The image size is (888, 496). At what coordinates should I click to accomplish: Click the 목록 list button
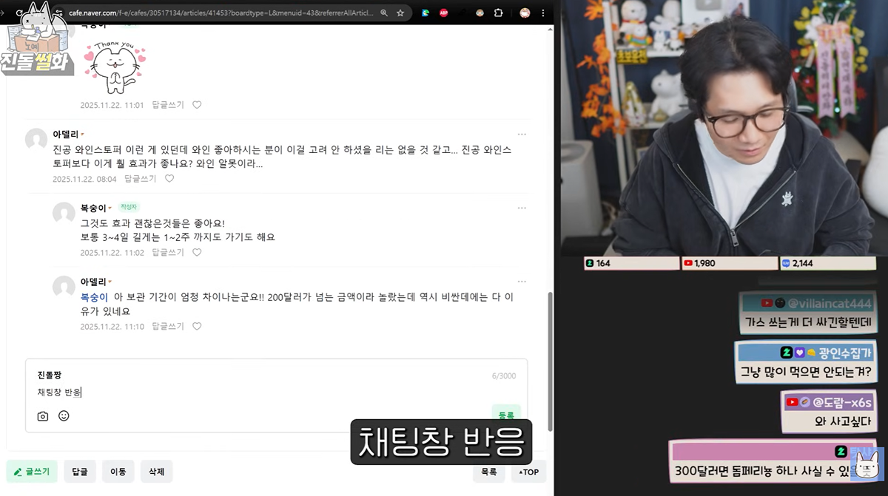pyautogui.click(x=488, y=472)
